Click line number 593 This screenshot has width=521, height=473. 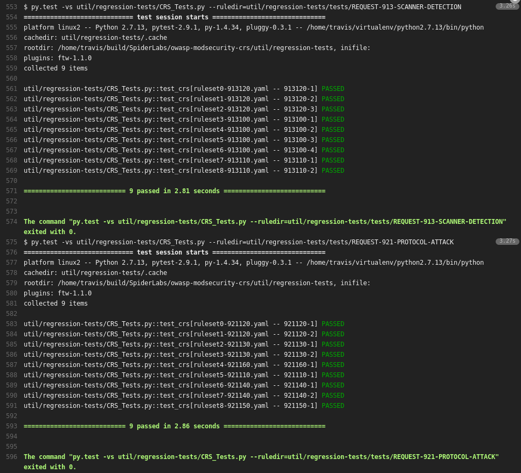point(11,426)
